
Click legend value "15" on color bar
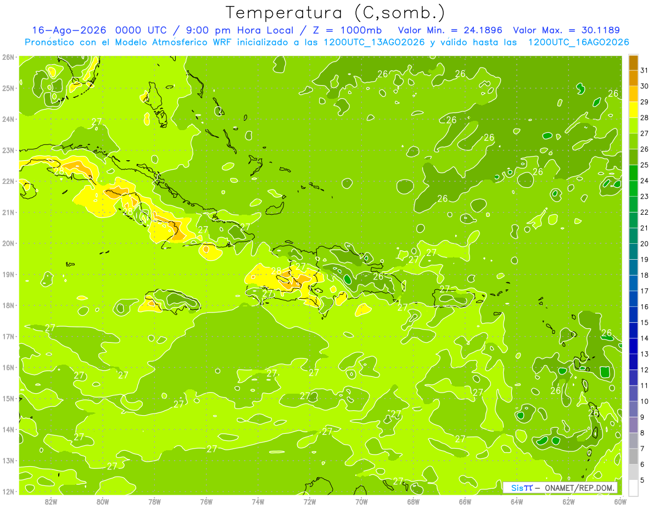(644, 322)
